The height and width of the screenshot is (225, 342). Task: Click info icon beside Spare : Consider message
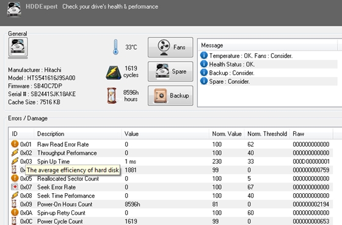[x=204, y=81]
